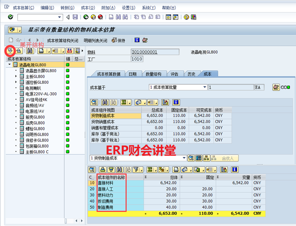Click the 明细列表关闭 button
296x226 pixels.
[95, 40]
